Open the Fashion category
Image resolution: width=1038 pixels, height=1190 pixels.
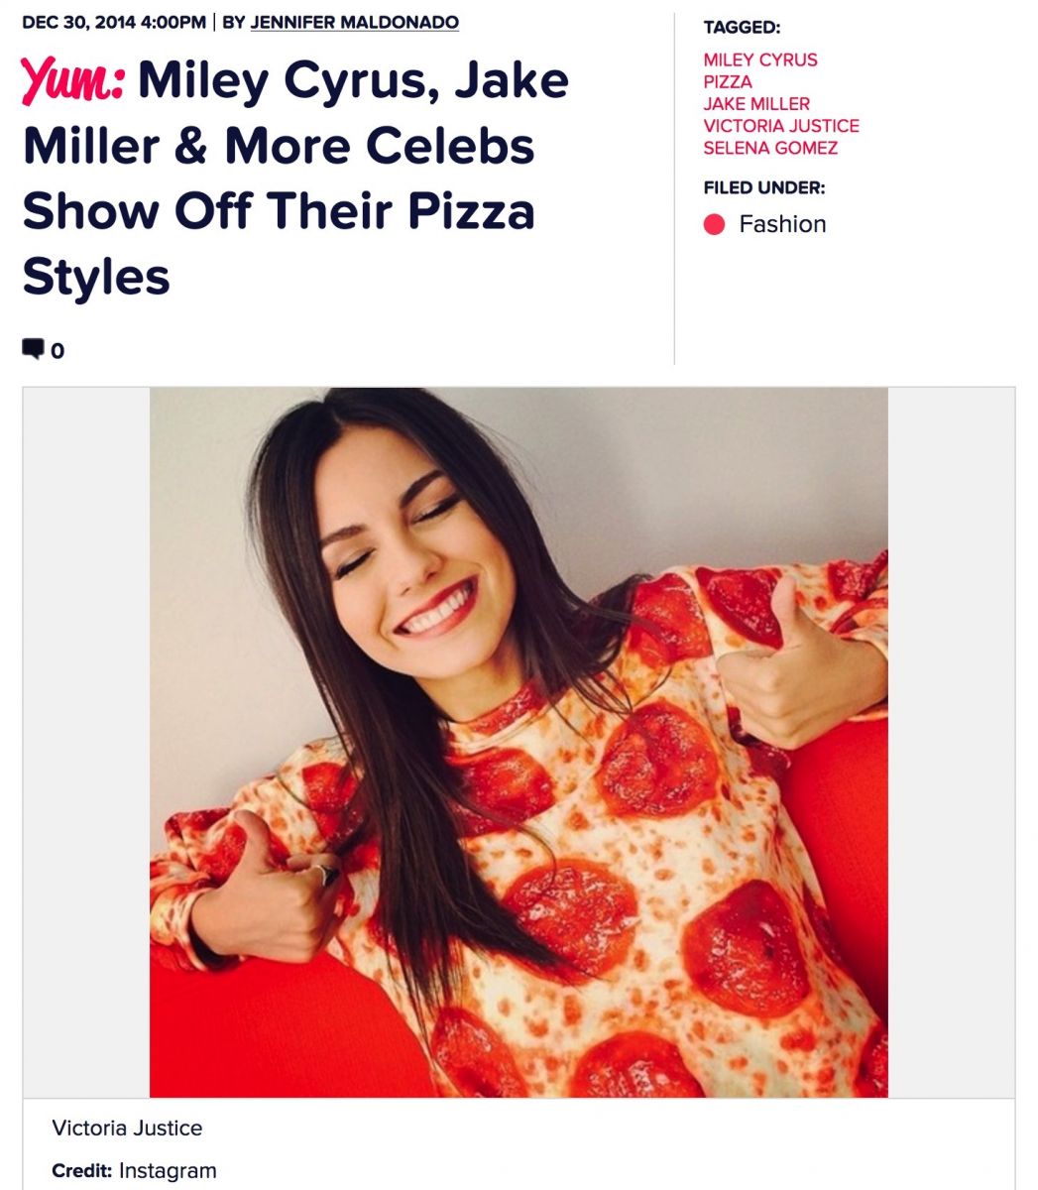pyautogui.click(x=782, y=224)
